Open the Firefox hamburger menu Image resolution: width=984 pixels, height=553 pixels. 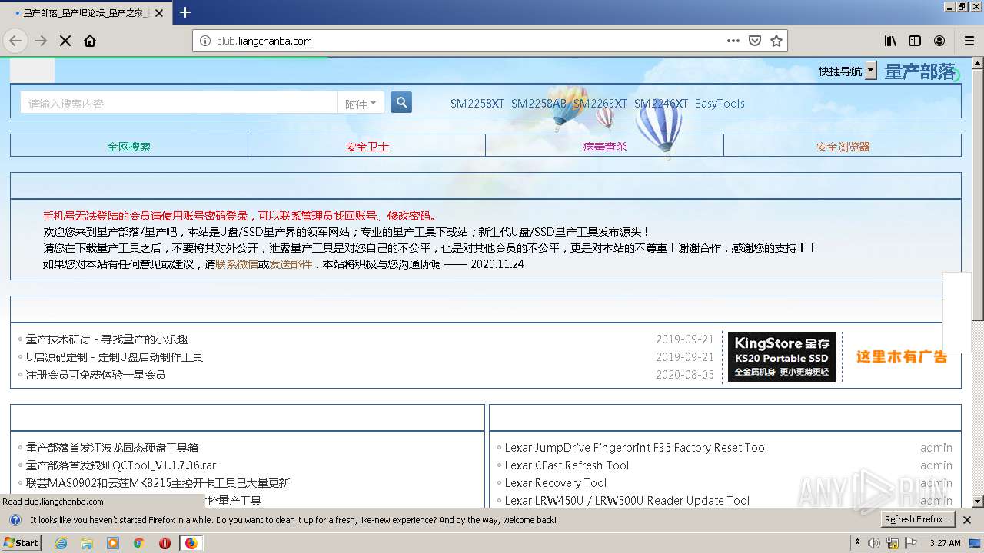tap(969, 41)
